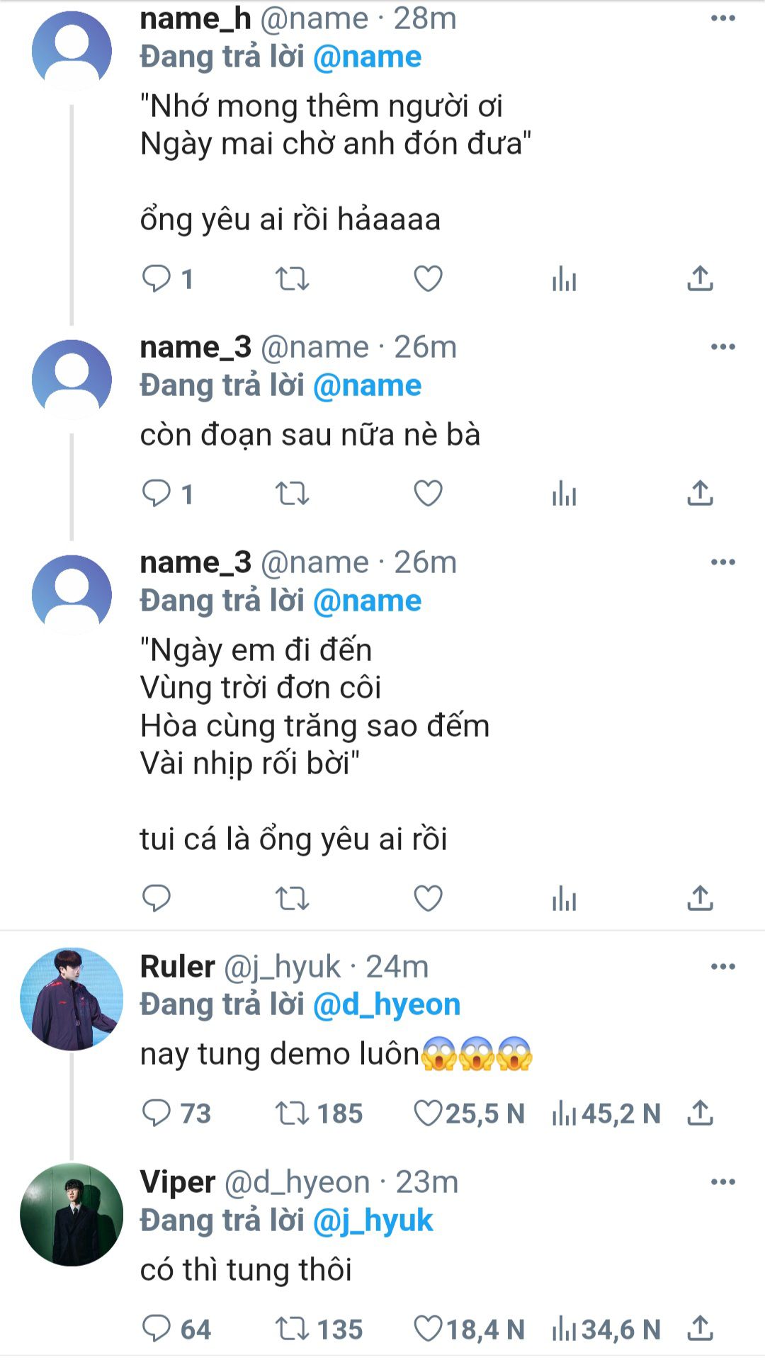Open replies on Viper's tweet with 64 comments
Image resolution: width=765 pixels, height=1360 pixels.
click(157, 1329)
